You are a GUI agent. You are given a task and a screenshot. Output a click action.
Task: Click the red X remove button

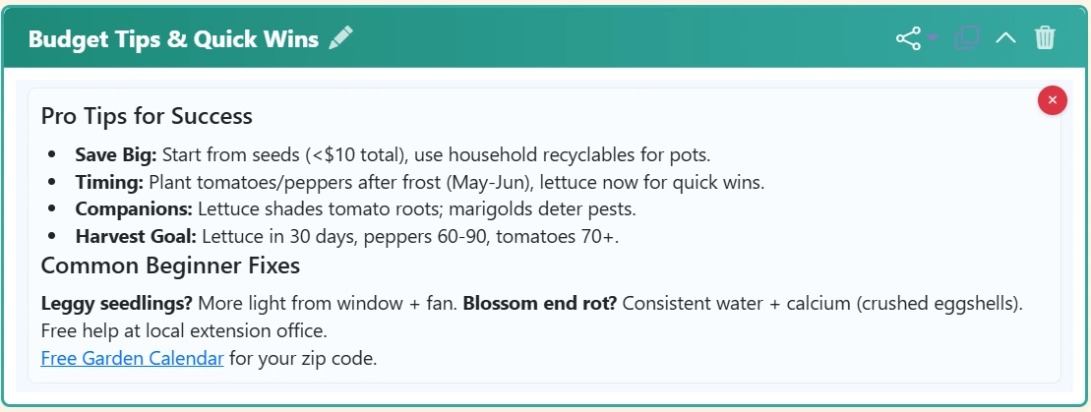coord(1052,100)
